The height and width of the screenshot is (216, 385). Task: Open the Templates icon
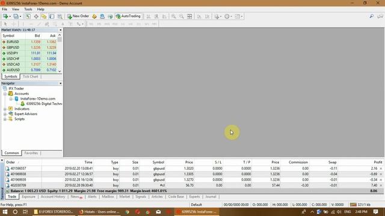[237, 16]
